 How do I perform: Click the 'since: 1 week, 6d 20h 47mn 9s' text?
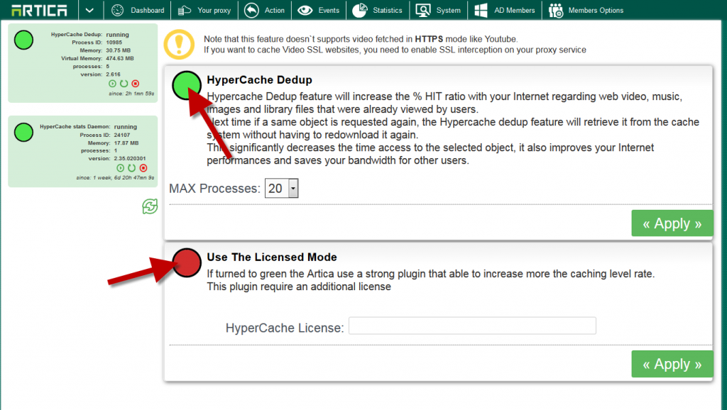point(116,177)
